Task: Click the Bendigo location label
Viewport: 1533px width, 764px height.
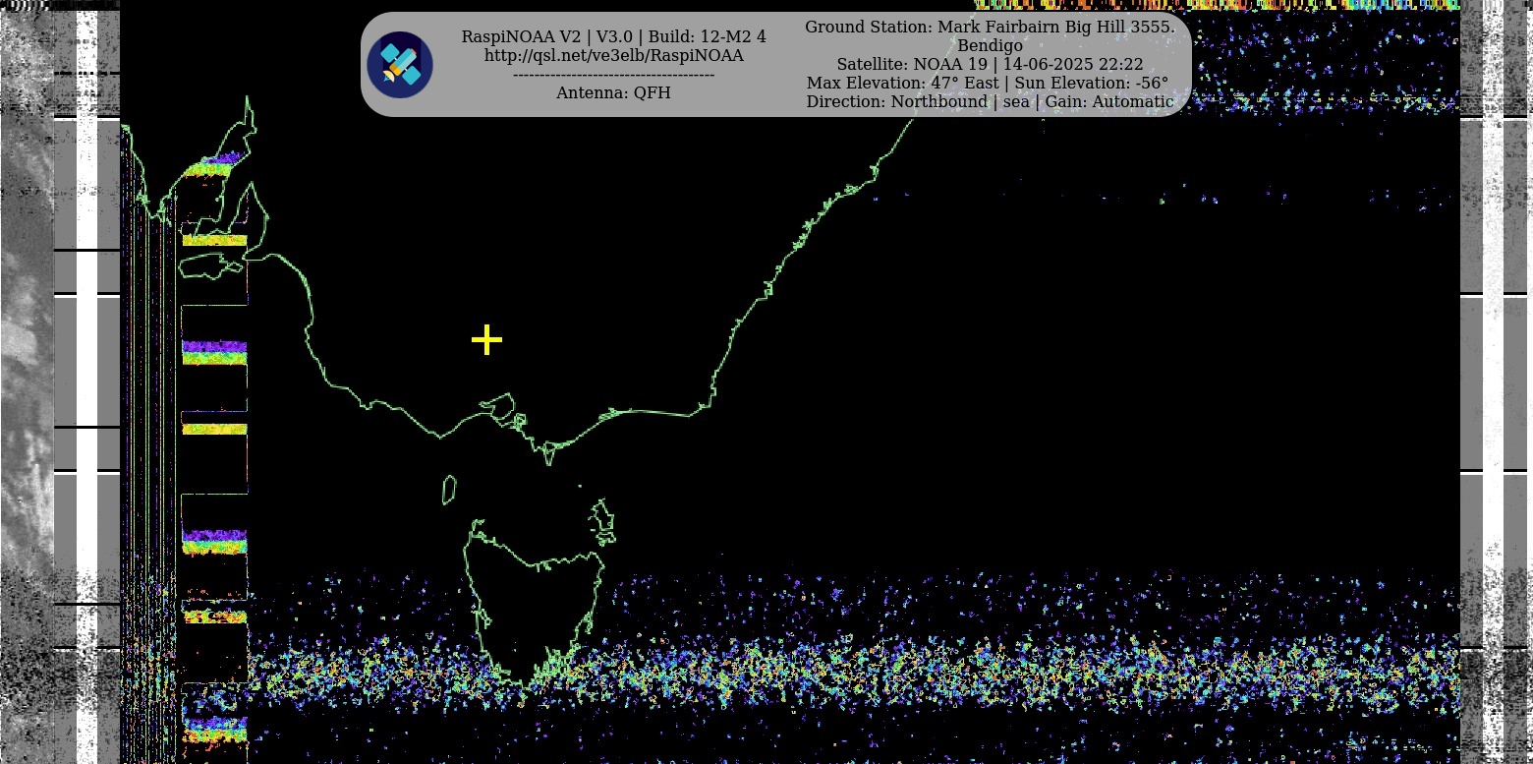Action: (990, 46)
